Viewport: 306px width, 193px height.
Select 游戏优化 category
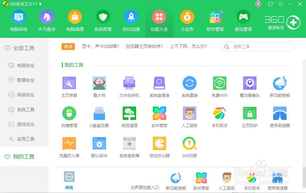pyautogui.click(x=24, y=124)
